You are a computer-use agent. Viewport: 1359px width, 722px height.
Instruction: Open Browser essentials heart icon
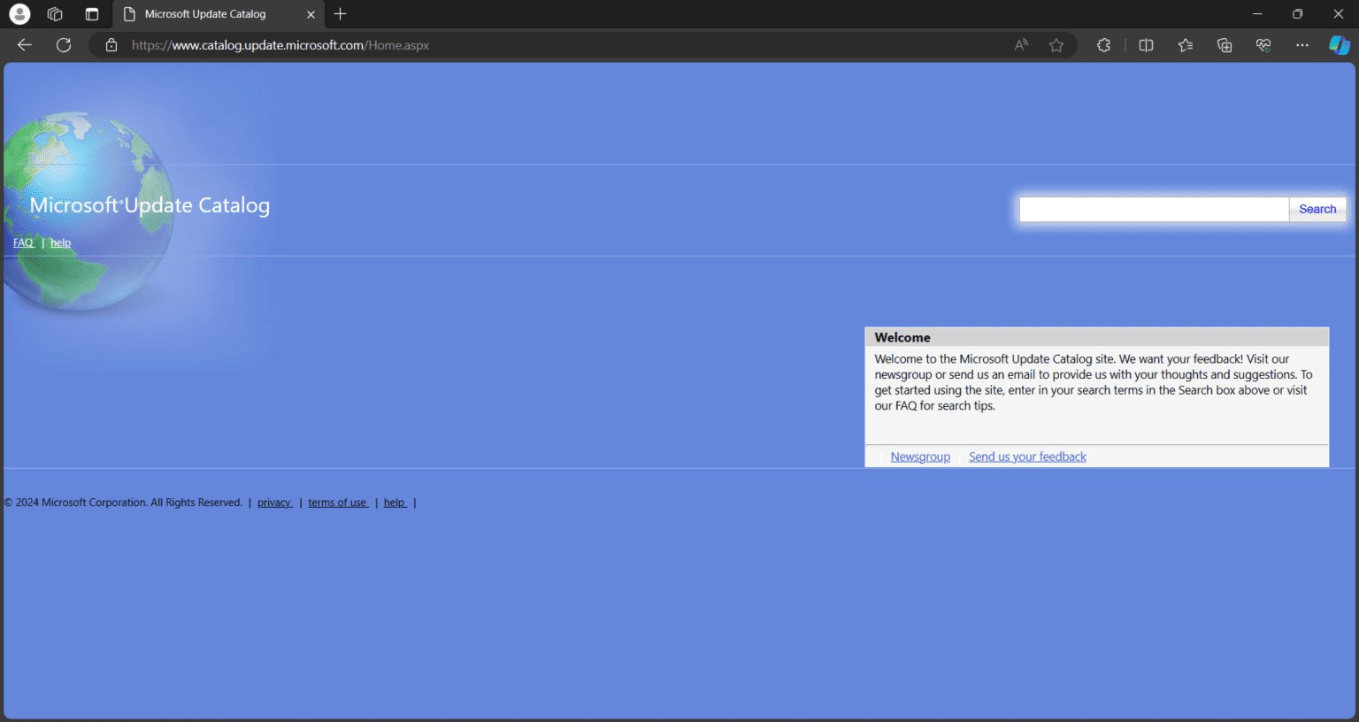(1263, 45)
